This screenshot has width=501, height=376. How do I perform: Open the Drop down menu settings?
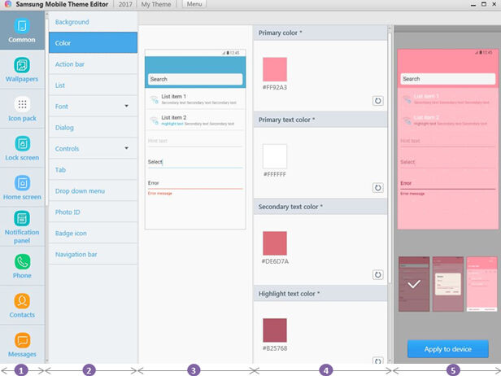point(93,190)
